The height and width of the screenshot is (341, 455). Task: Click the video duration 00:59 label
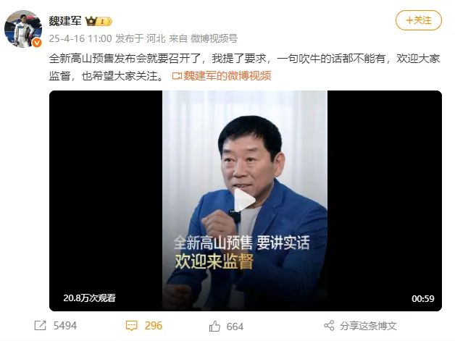(423, 299)
